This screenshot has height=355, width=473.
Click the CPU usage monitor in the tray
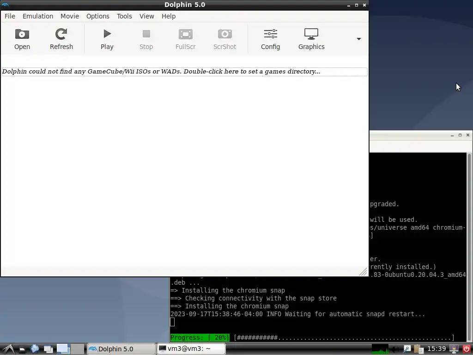coord(380,349)
